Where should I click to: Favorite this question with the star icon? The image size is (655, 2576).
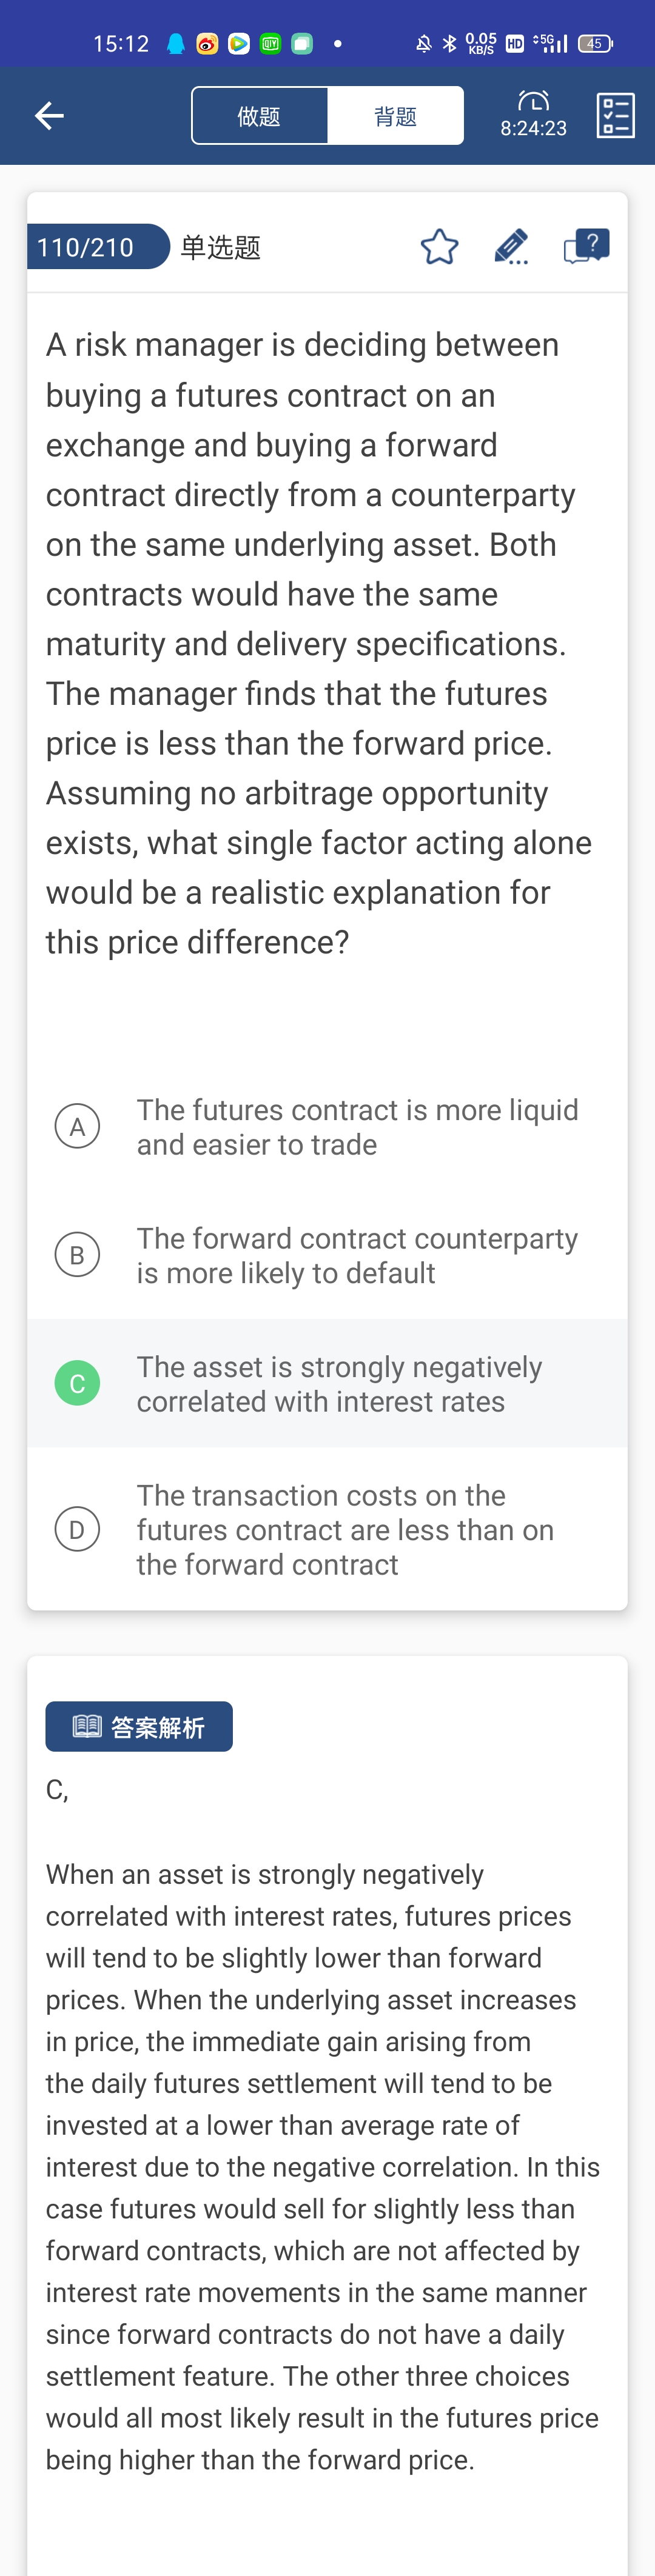pyautogui.click(x=439, y=247)
